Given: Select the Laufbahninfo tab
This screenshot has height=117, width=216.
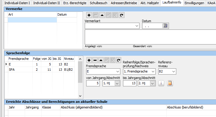Looking at the screenshot, I should 172,2.
